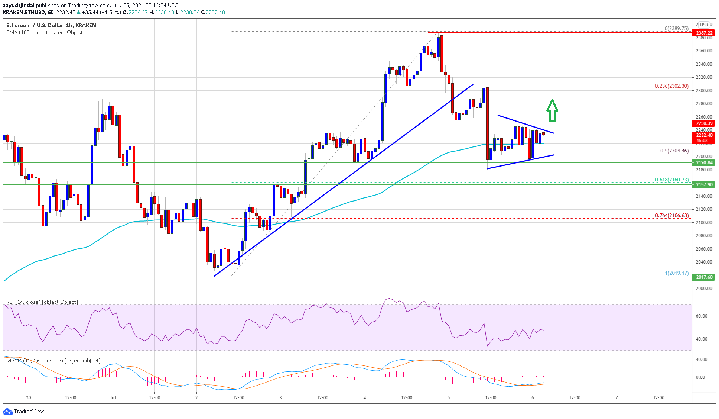Click the TradingView text link at bottom

click(29, 411)
